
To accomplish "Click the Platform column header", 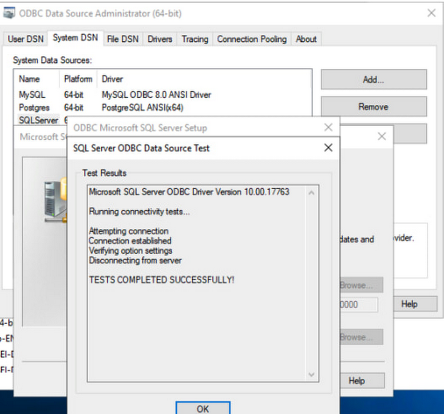I will coord(78,79).
